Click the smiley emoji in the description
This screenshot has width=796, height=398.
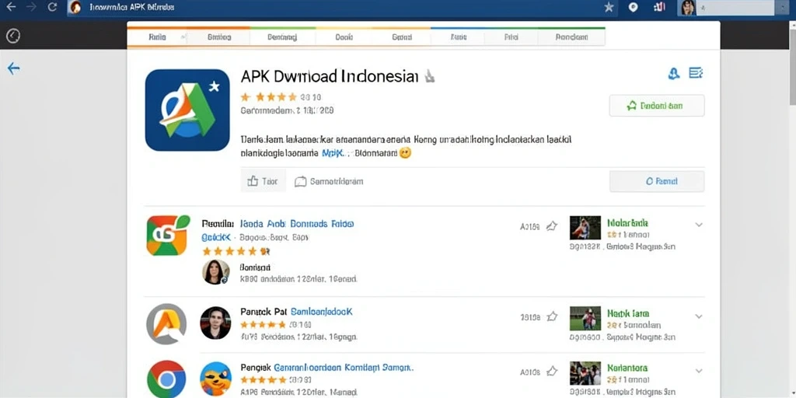point(404,152)
